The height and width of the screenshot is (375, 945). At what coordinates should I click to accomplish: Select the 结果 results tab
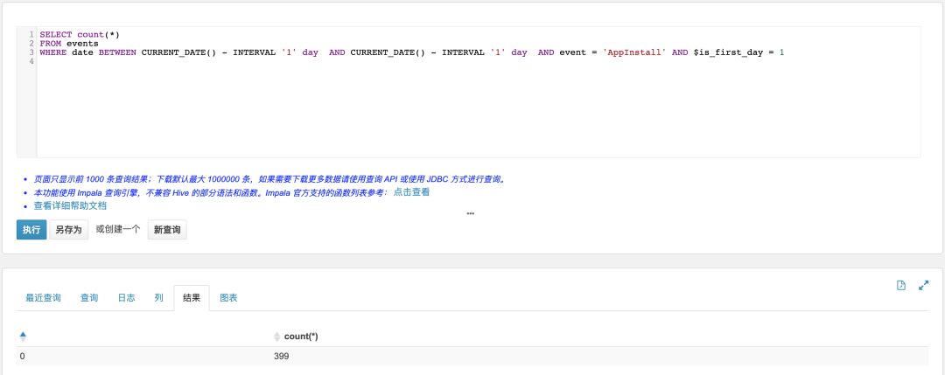coord(191,298)
